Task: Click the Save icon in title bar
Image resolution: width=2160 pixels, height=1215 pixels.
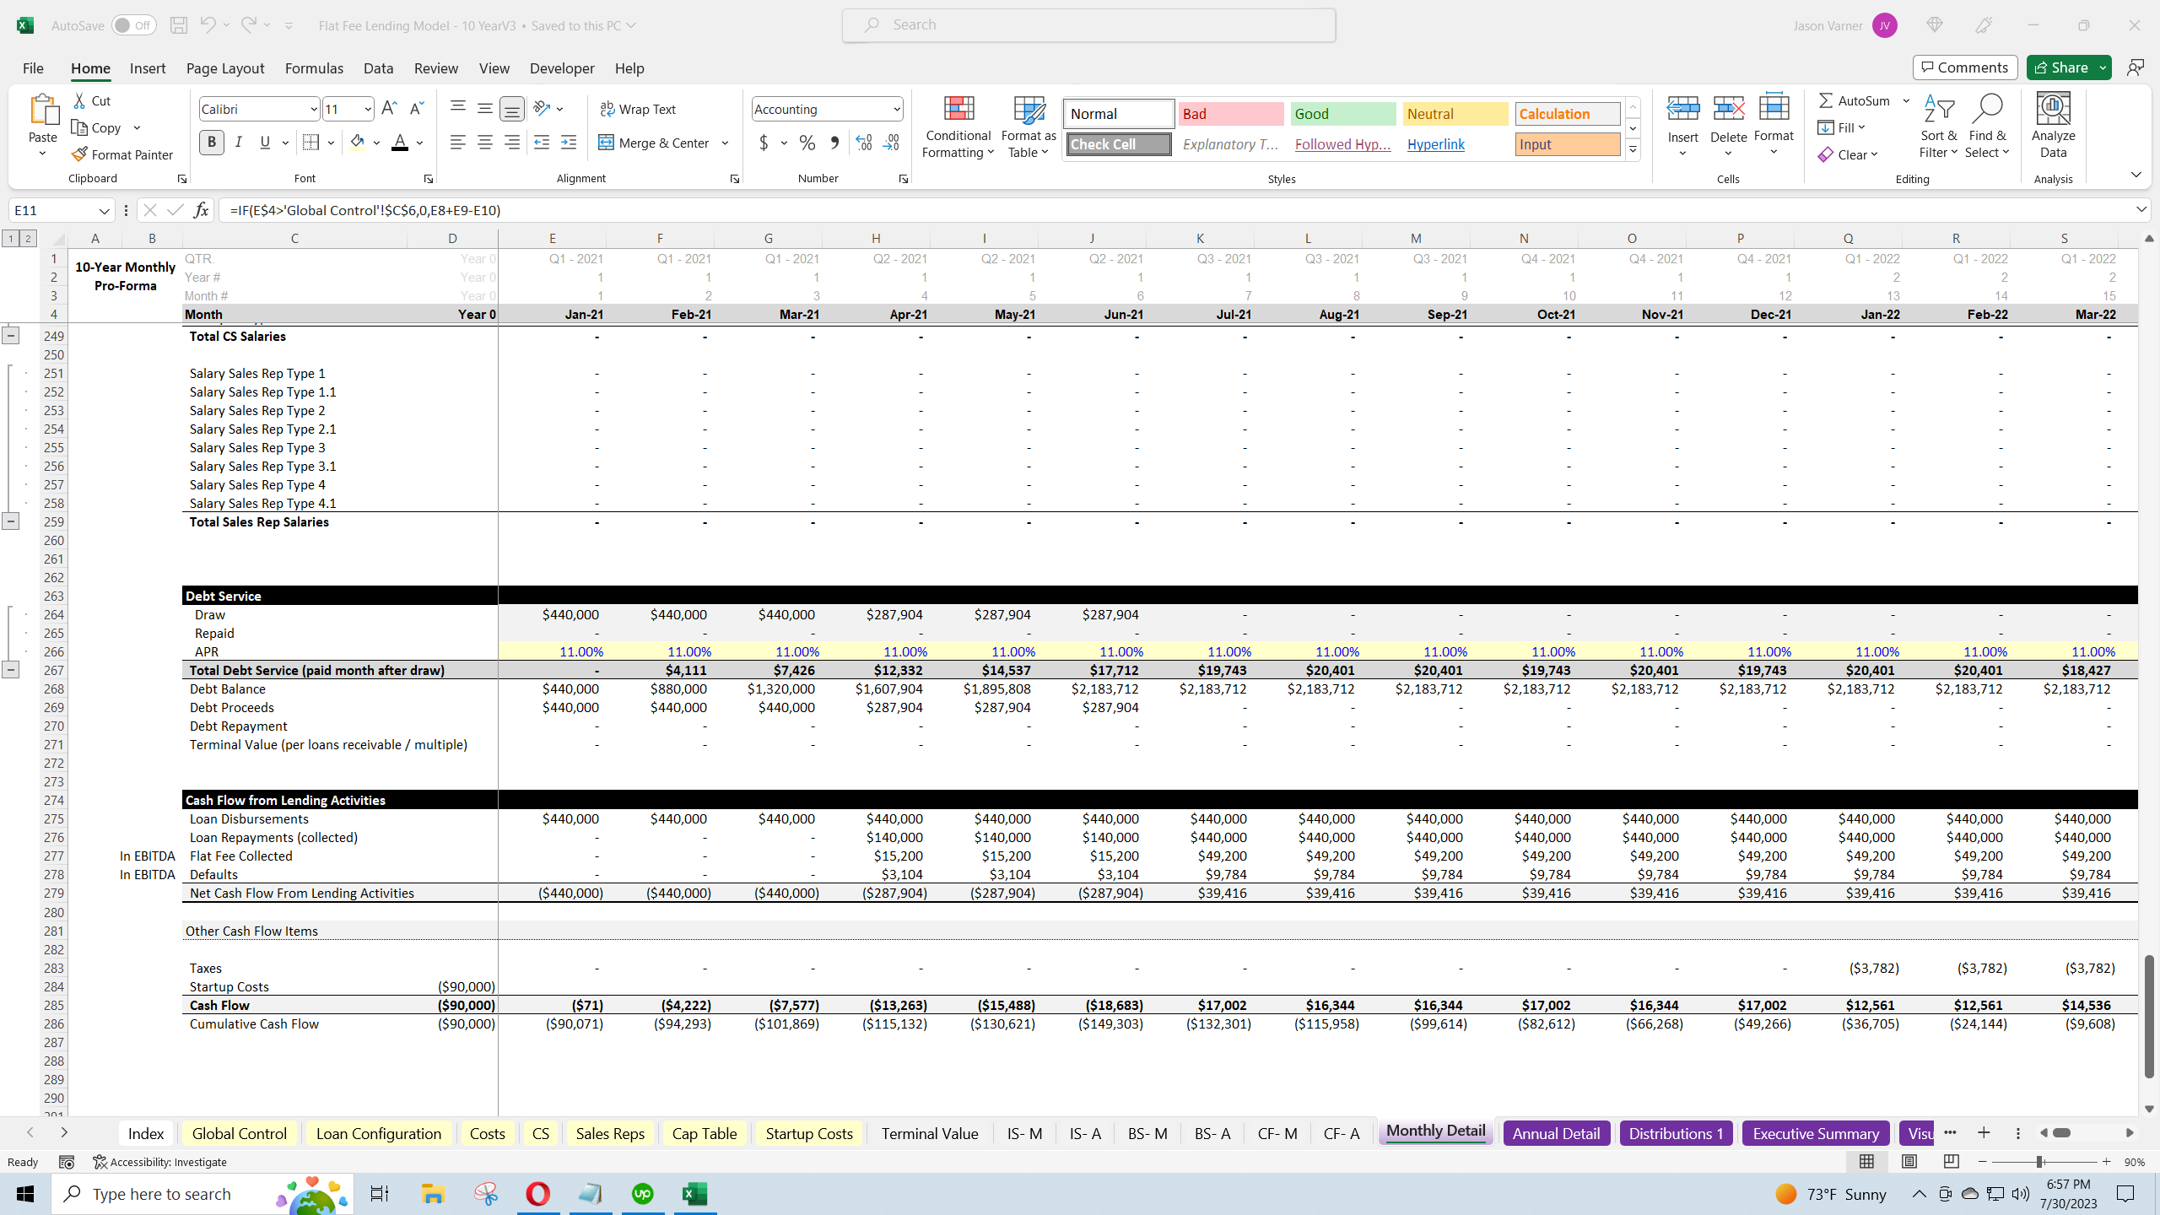Action: point(178,25)
